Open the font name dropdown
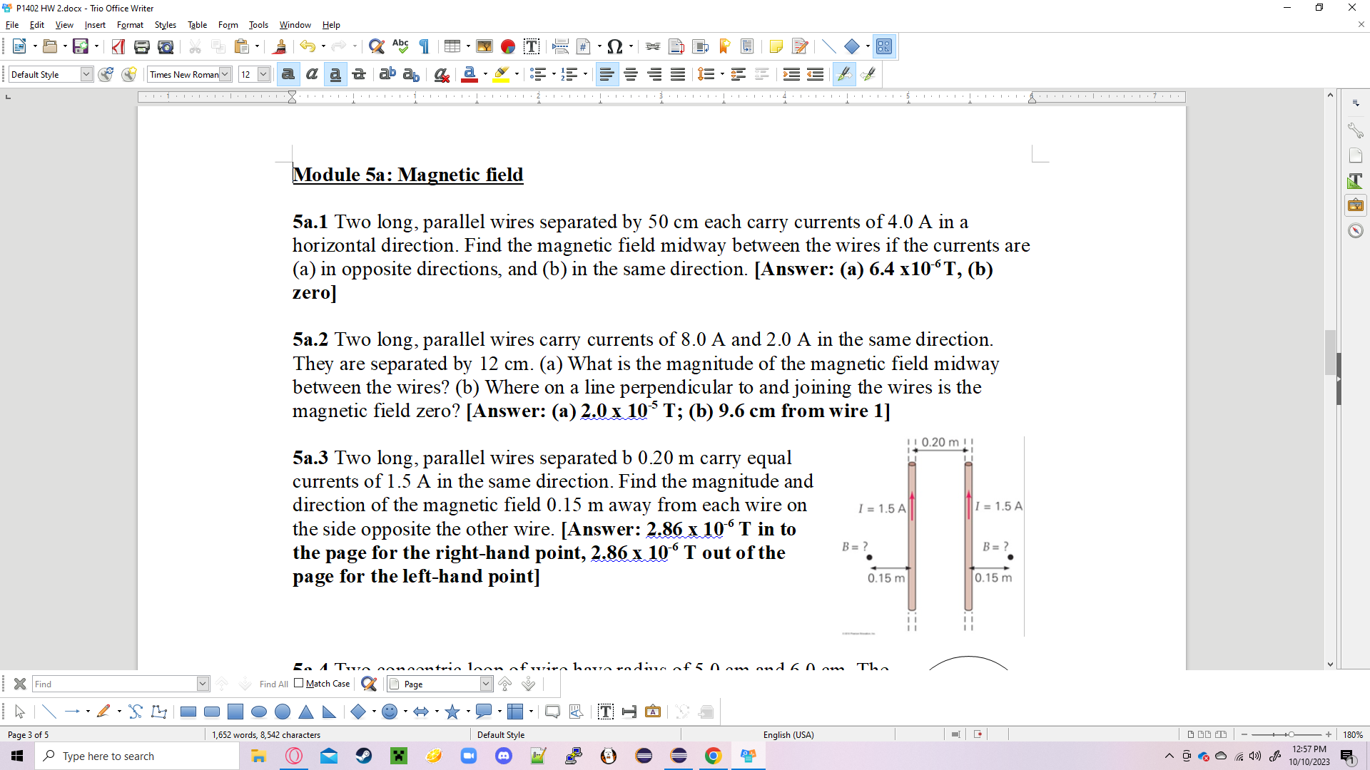Image resolution: width=1370 pixels, height=770 pixels. (x=225, y=73)
